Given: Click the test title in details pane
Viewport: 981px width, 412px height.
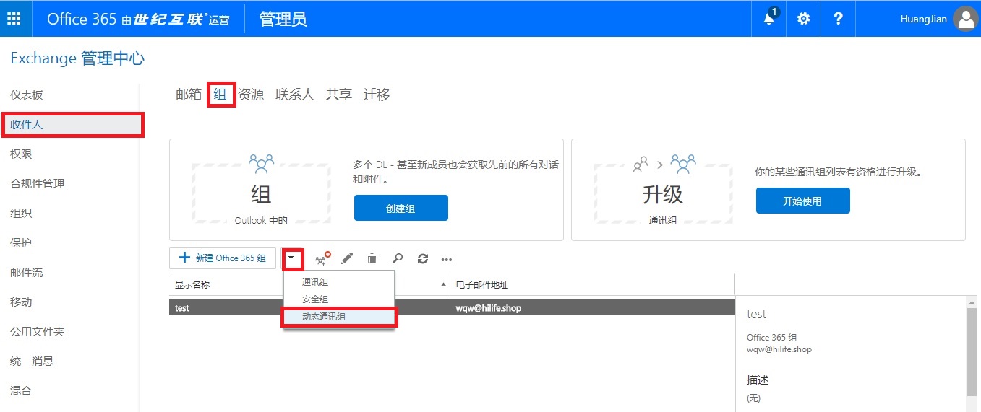Looking at the screenshot, I should pos(756,314).
